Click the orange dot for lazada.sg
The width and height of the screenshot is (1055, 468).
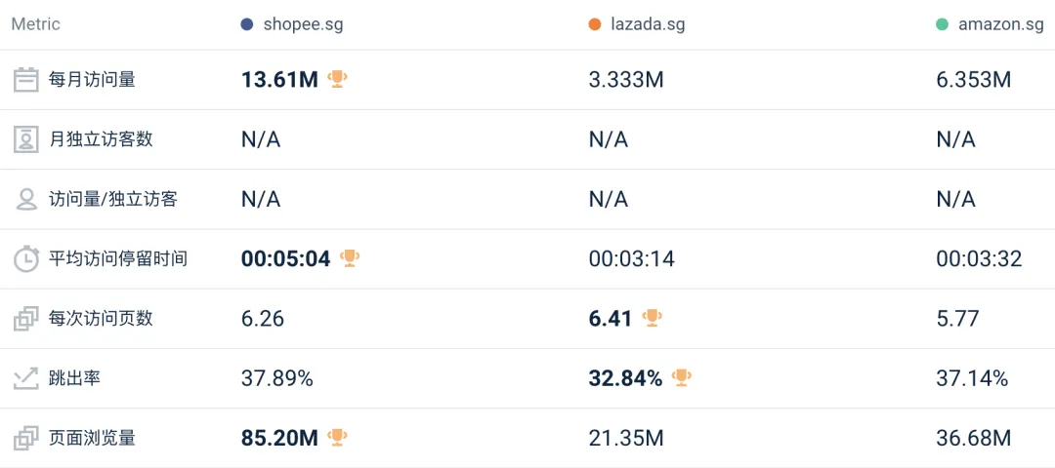point(595,24)
